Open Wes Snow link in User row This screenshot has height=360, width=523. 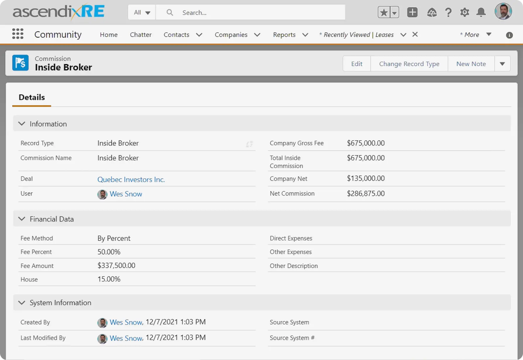(x=126, y=194)
